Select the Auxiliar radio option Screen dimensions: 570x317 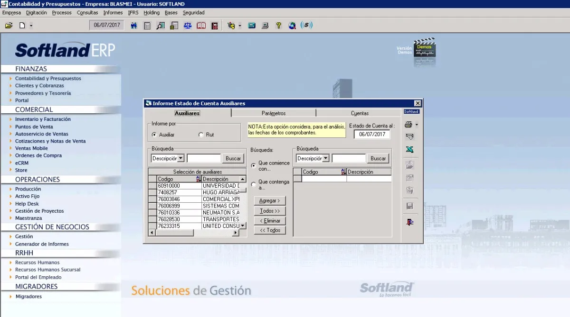point(154,135)
